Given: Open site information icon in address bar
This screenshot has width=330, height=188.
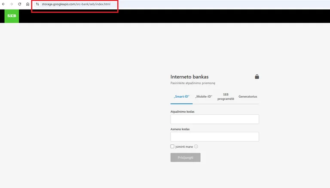Looking at the screenshot, I should point(37,4).
